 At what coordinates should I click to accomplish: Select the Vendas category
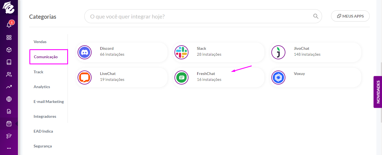(x=40, y=42)
